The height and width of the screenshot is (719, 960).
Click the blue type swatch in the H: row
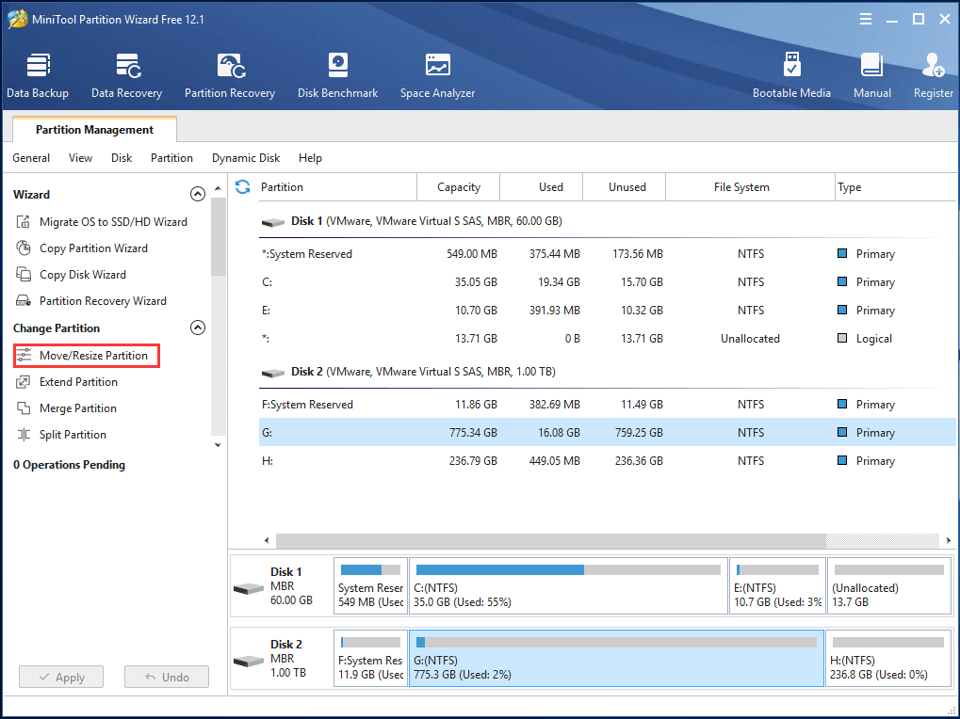[x=842, y=460]
